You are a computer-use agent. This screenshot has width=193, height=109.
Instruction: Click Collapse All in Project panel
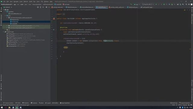point(43,7)
